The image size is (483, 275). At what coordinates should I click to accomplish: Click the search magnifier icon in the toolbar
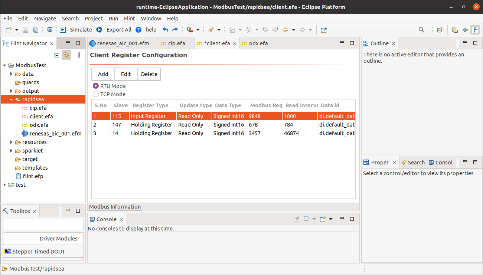(x=421, y=30)
